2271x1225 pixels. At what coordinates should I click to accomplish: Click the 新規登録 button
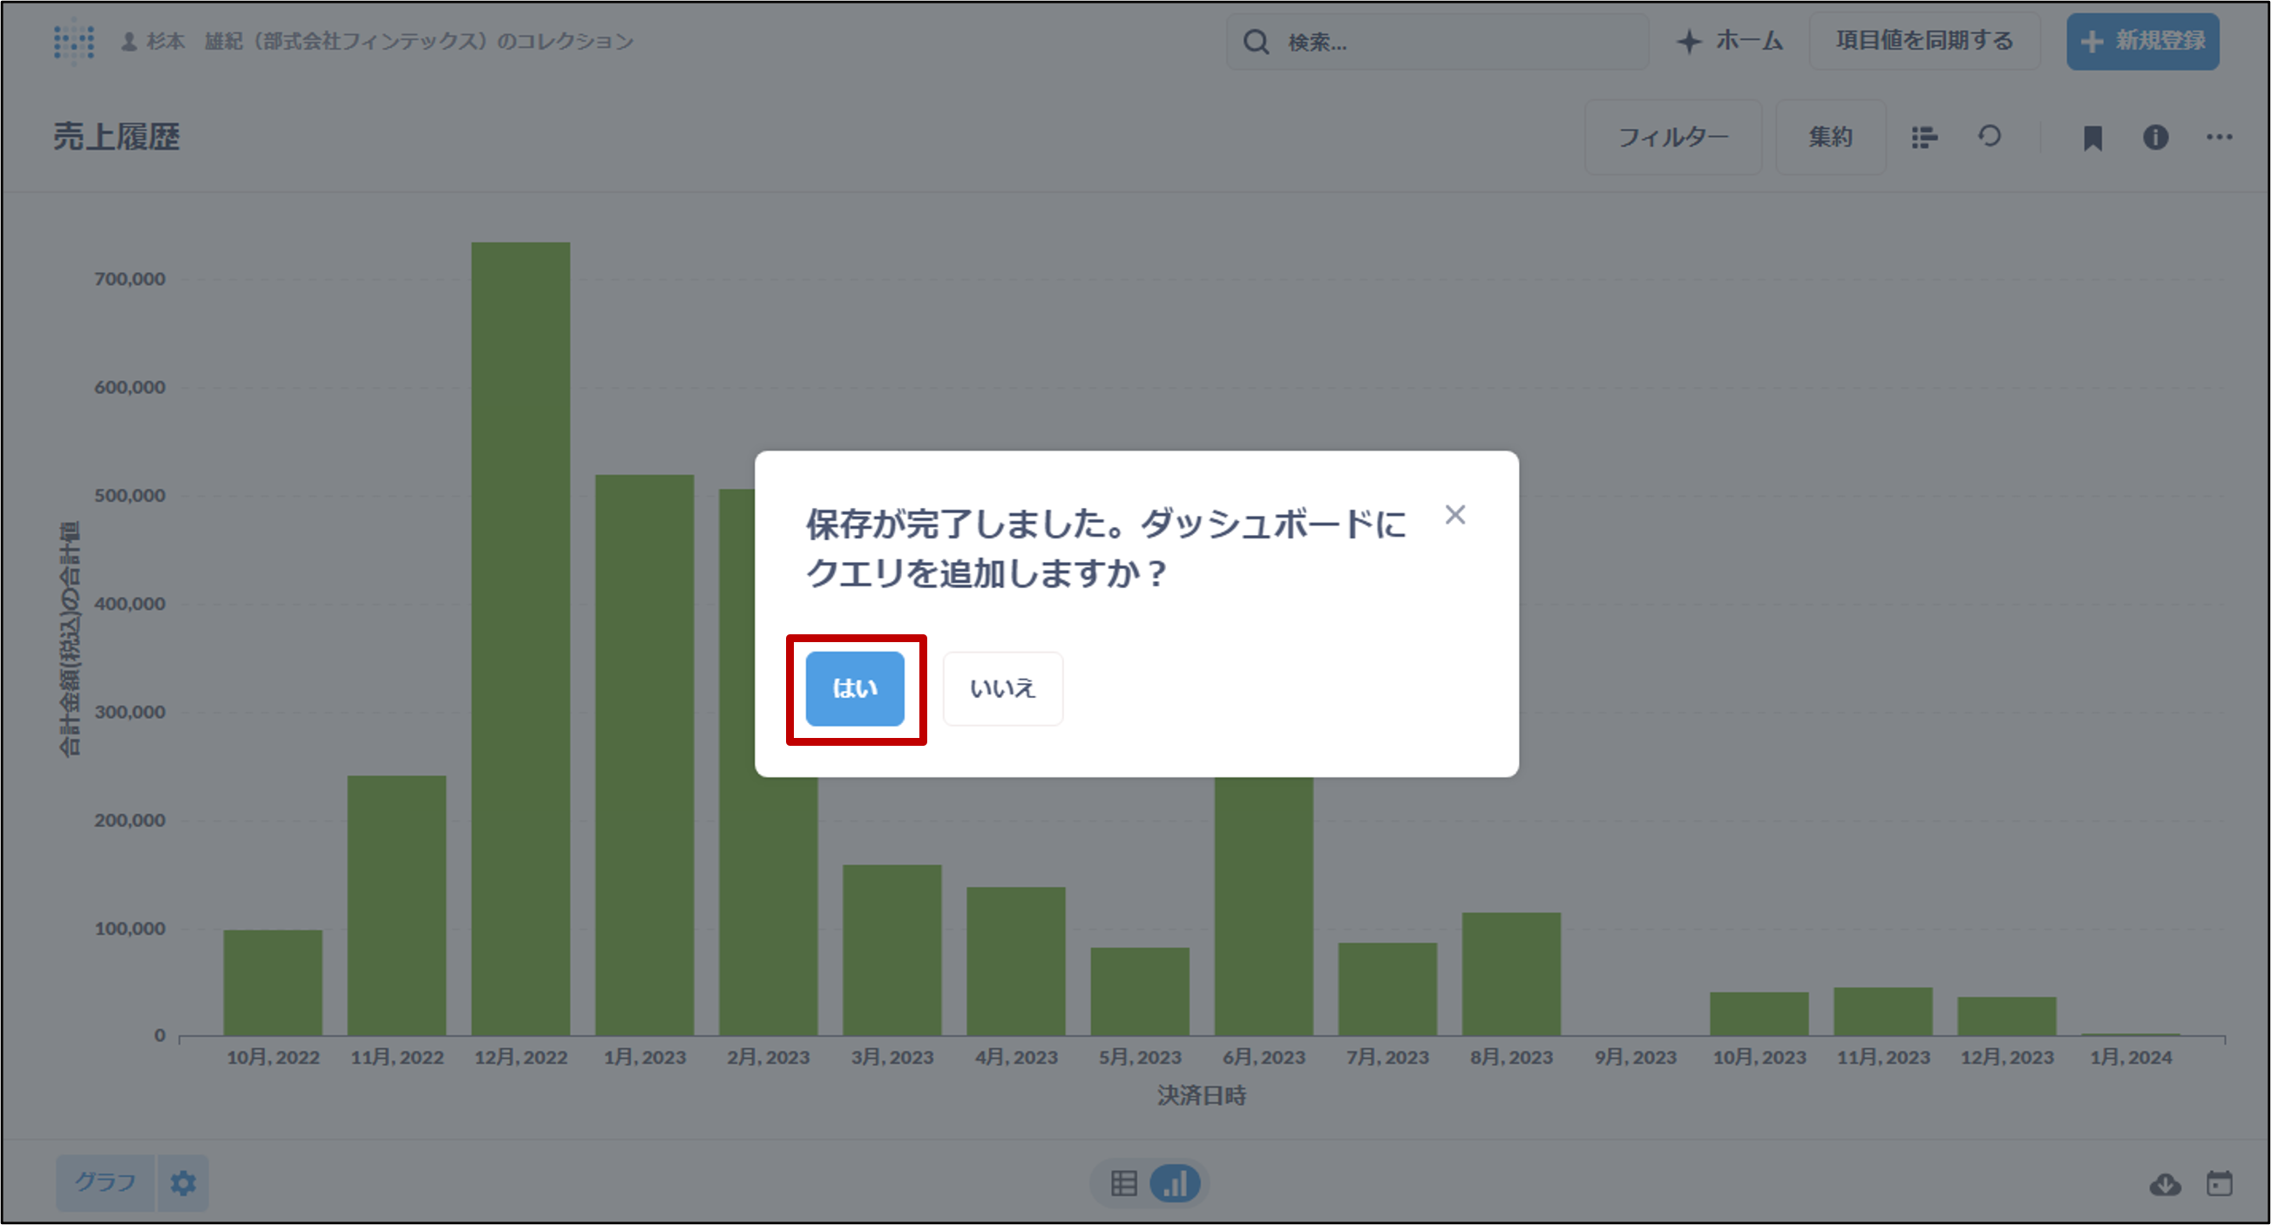click(2142, 42)
